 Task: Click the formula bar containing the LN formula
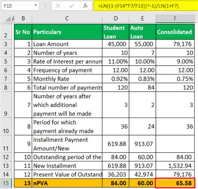click(x=146, y=6)
